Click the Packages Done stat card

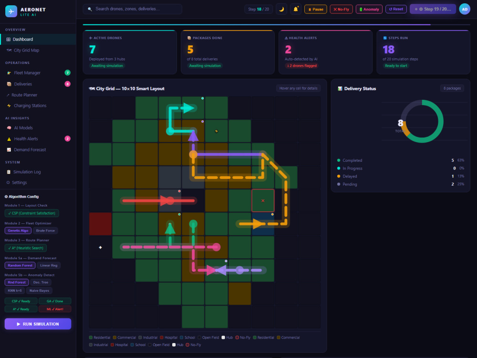tap(228, 52)
